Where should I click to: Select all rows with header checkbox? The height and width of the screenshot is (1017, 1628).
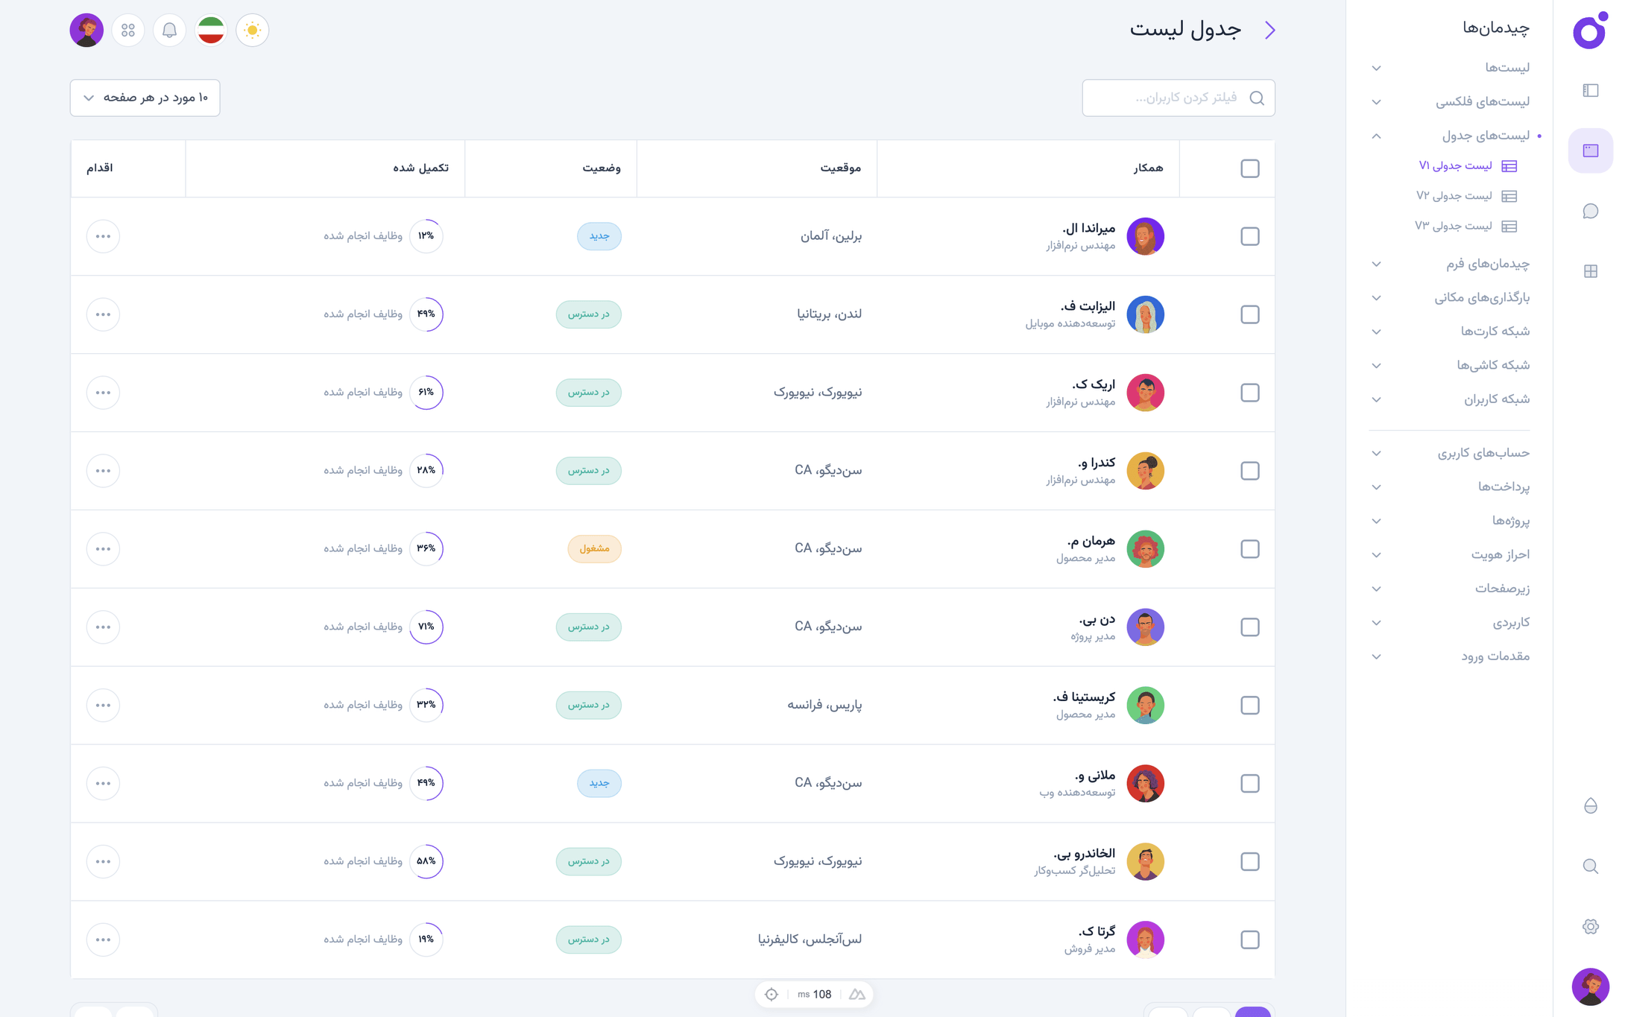coord(1250,168)
